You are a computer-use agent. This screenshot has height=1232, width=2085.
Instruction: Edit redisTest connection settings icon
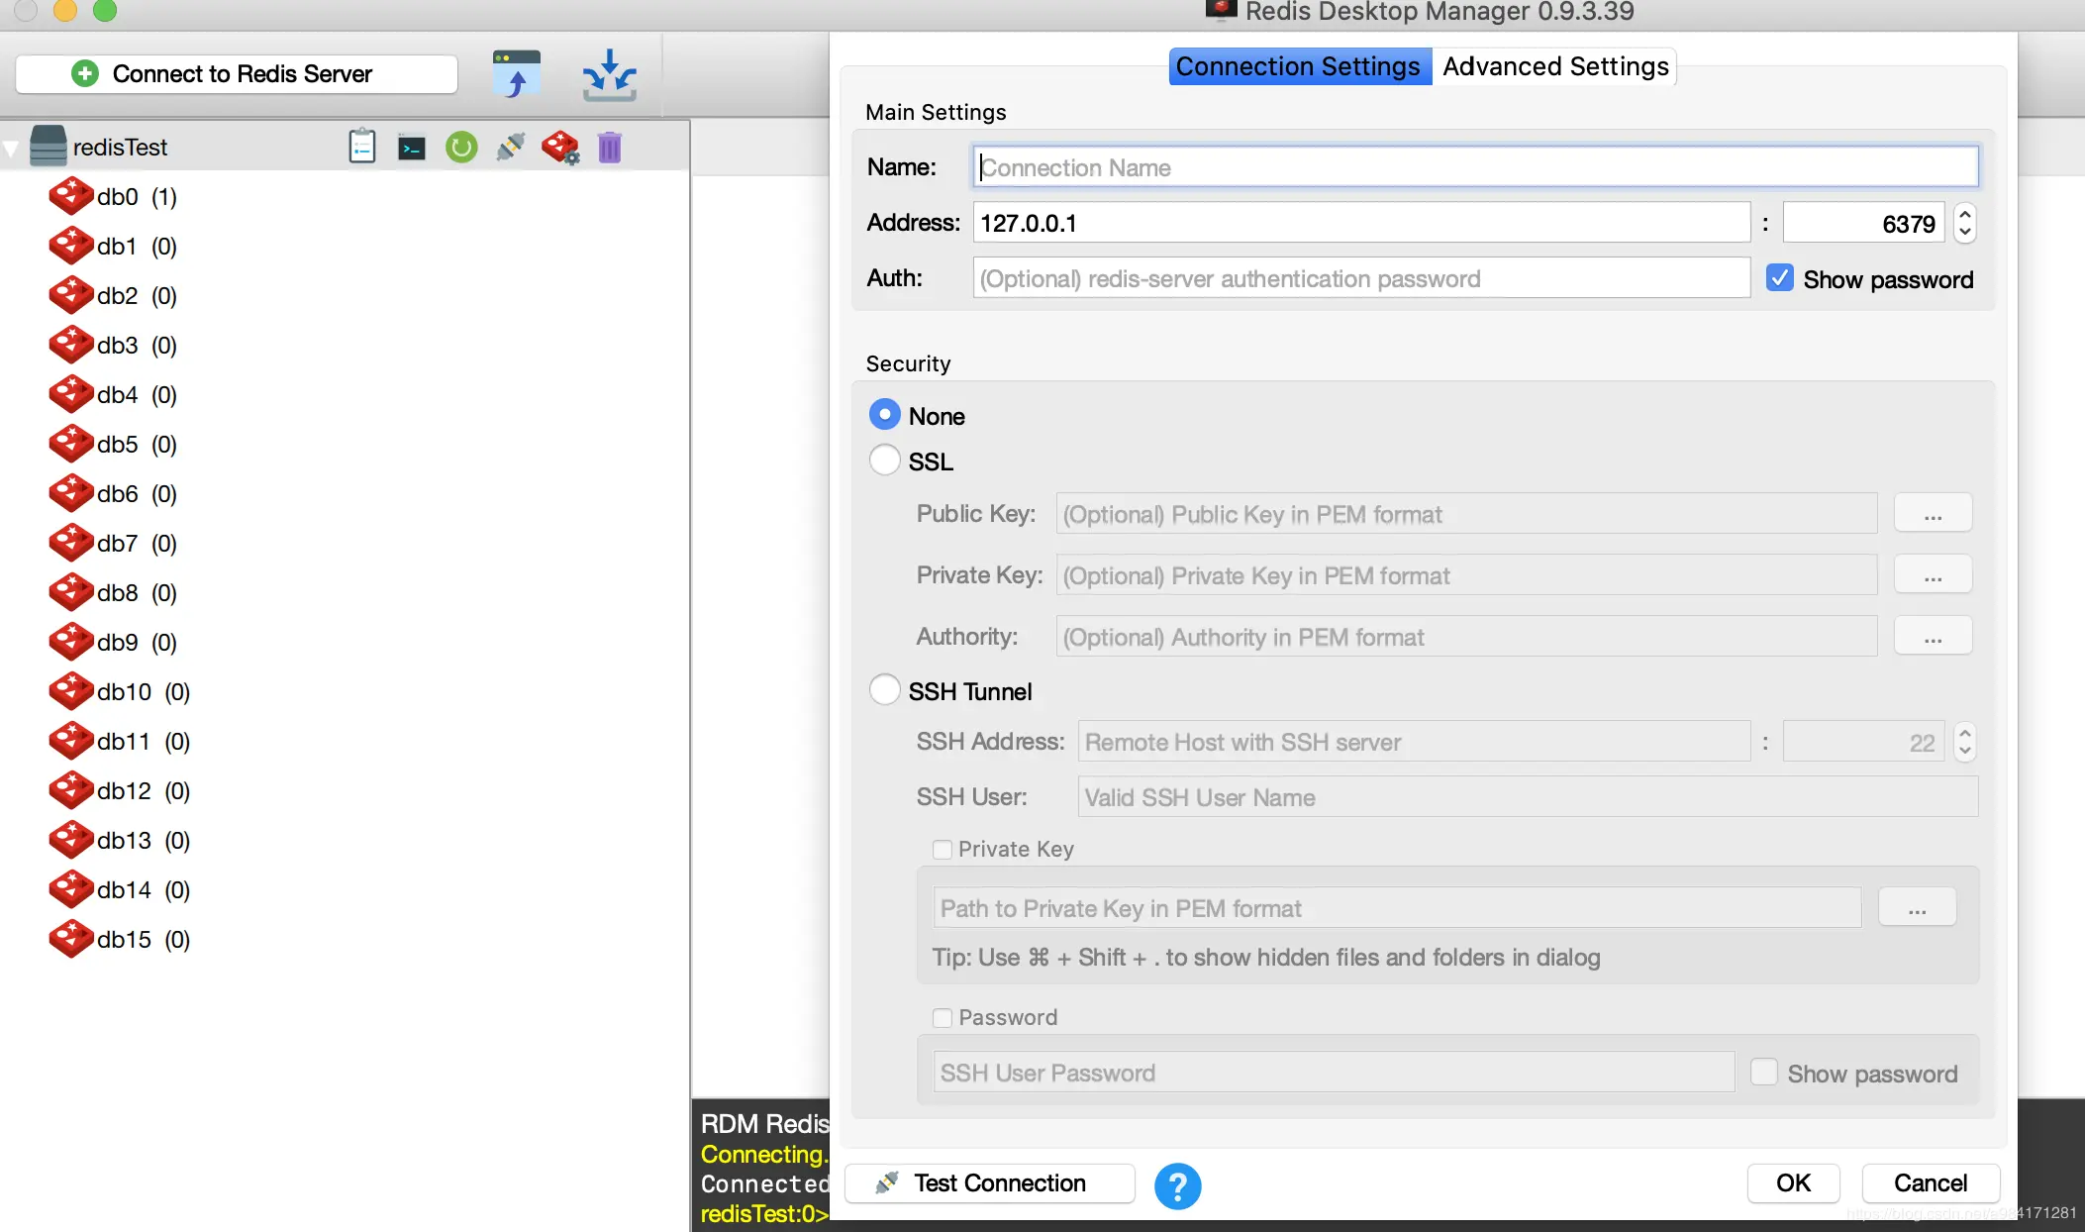pos(560,148)
